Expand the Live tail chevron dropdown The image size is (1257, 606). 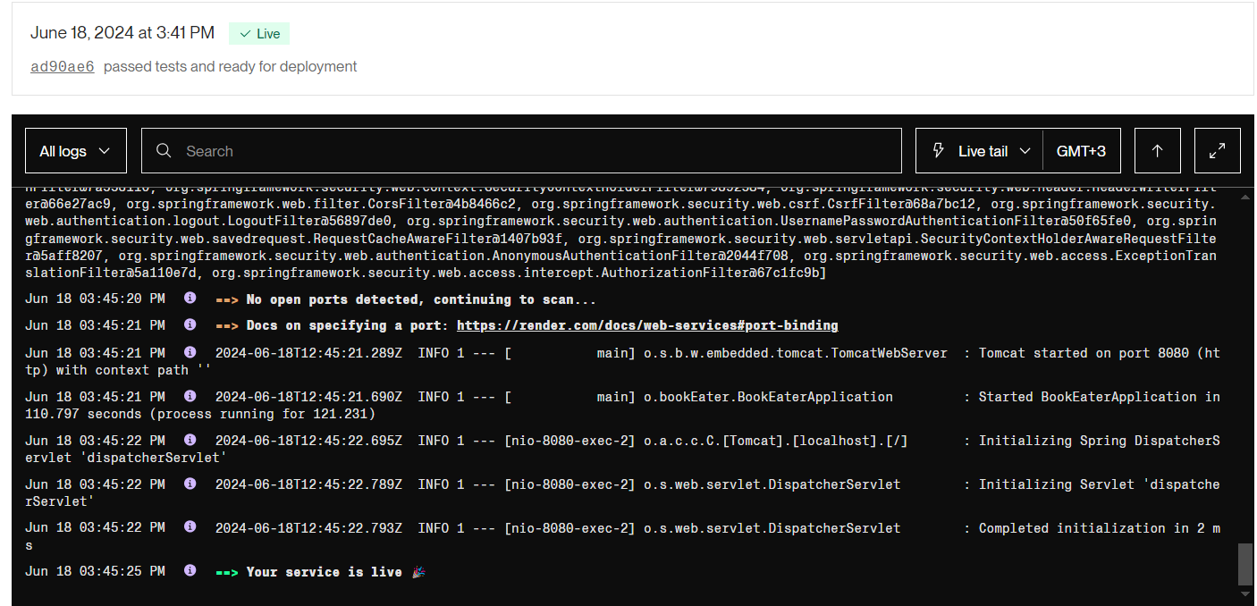[x=1025, y=151]
